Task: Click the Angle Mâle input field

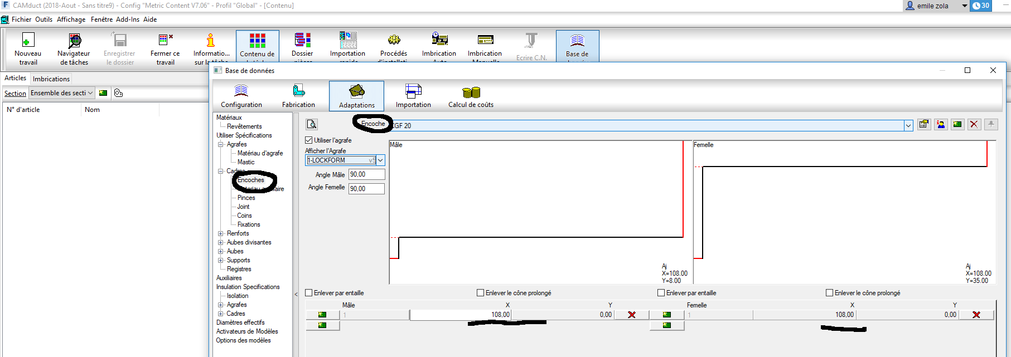Action: tap(366, 174)
